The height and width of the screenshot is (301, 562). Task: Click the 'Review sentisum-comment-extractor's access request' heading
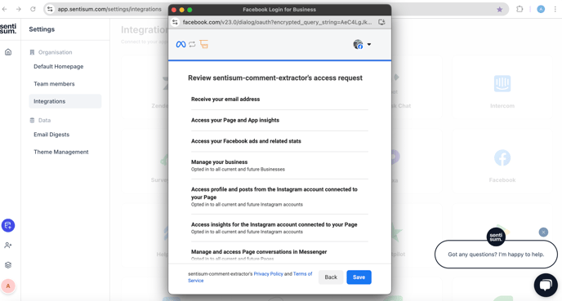point(275,78)
